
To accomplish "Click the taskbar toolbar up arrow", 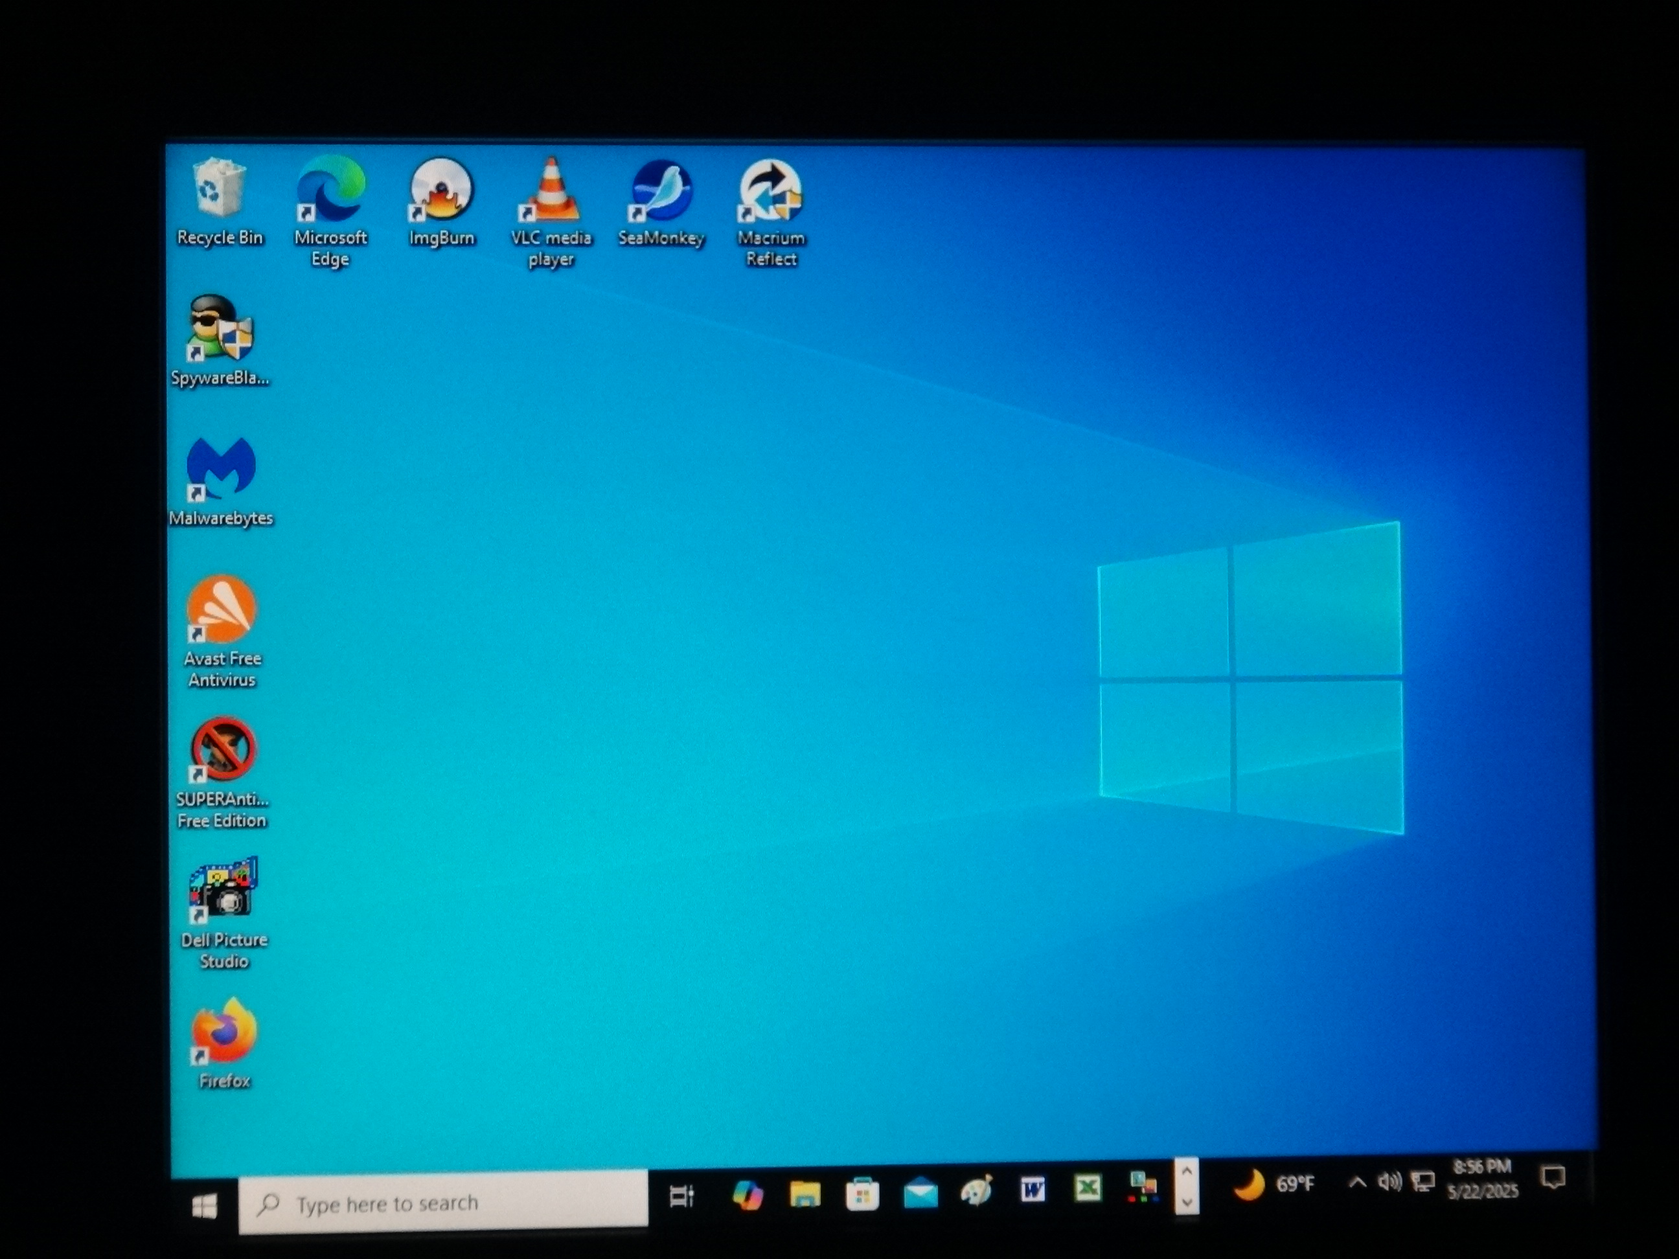I will point(1187,1171).
